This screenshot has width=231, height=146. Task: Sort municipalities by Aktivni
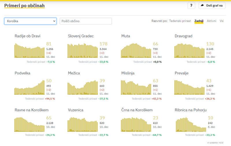tap(211, 21)
